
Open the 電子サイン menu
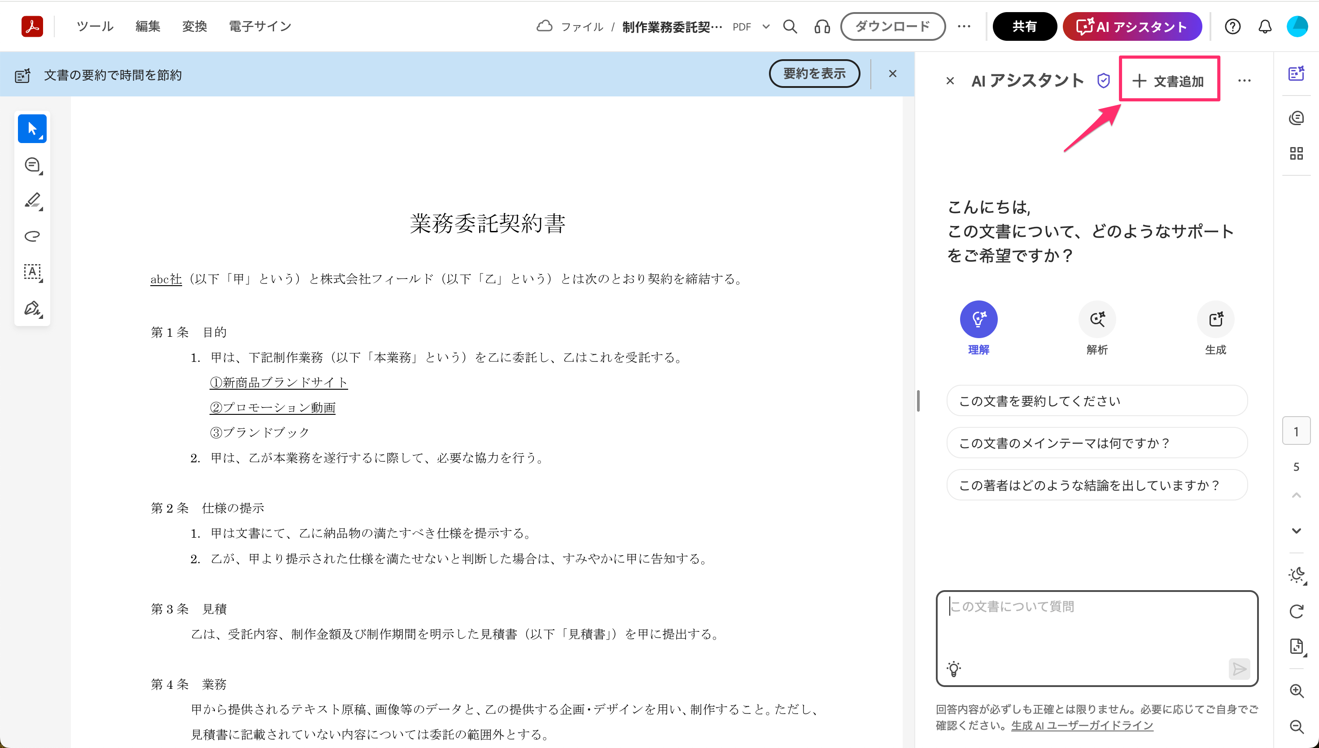260,26
